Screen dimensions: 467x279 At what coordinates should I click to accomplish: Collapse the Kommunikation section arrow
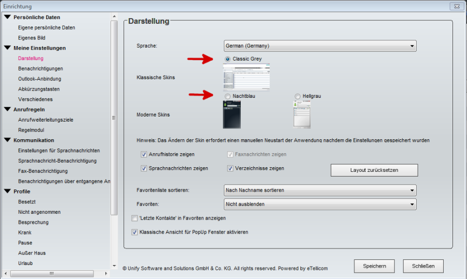coord(7,140)
